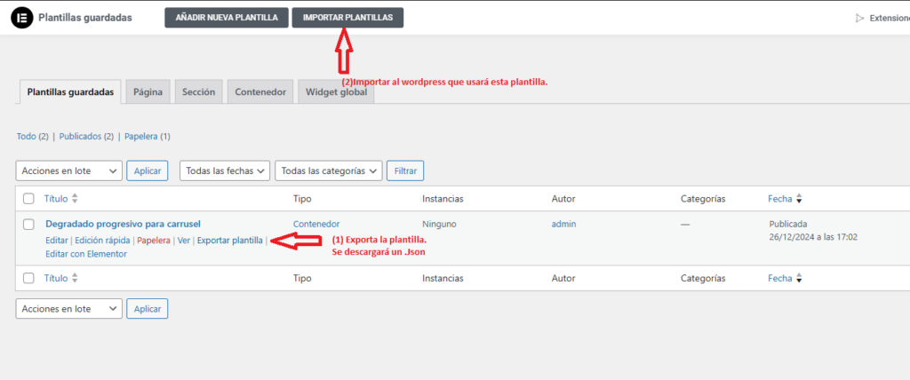Viewport: 910px width, 380px height.
Task: Open the top Acciones en lote dropdown
Action: 68,170
